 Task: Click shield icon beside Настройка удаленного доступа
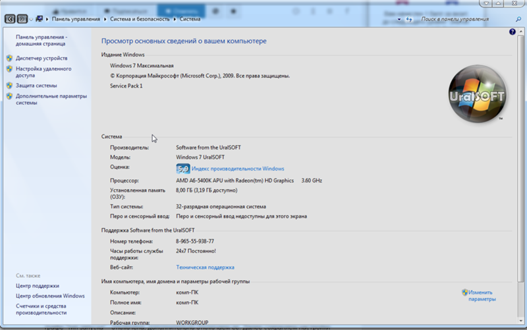click(9, 69)
